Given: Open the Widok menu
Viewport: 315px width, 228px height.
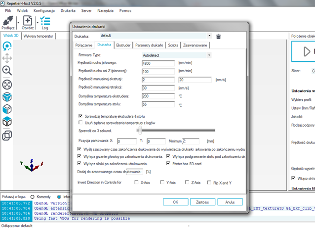Looking at the screenshot, I should tap(22, 11).
